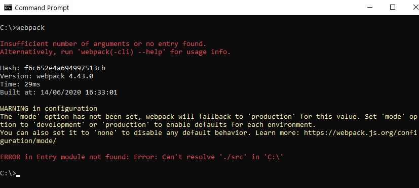Click the webpack.js.org configuration URL
This screenshot has height=188, width=419.
360,132
